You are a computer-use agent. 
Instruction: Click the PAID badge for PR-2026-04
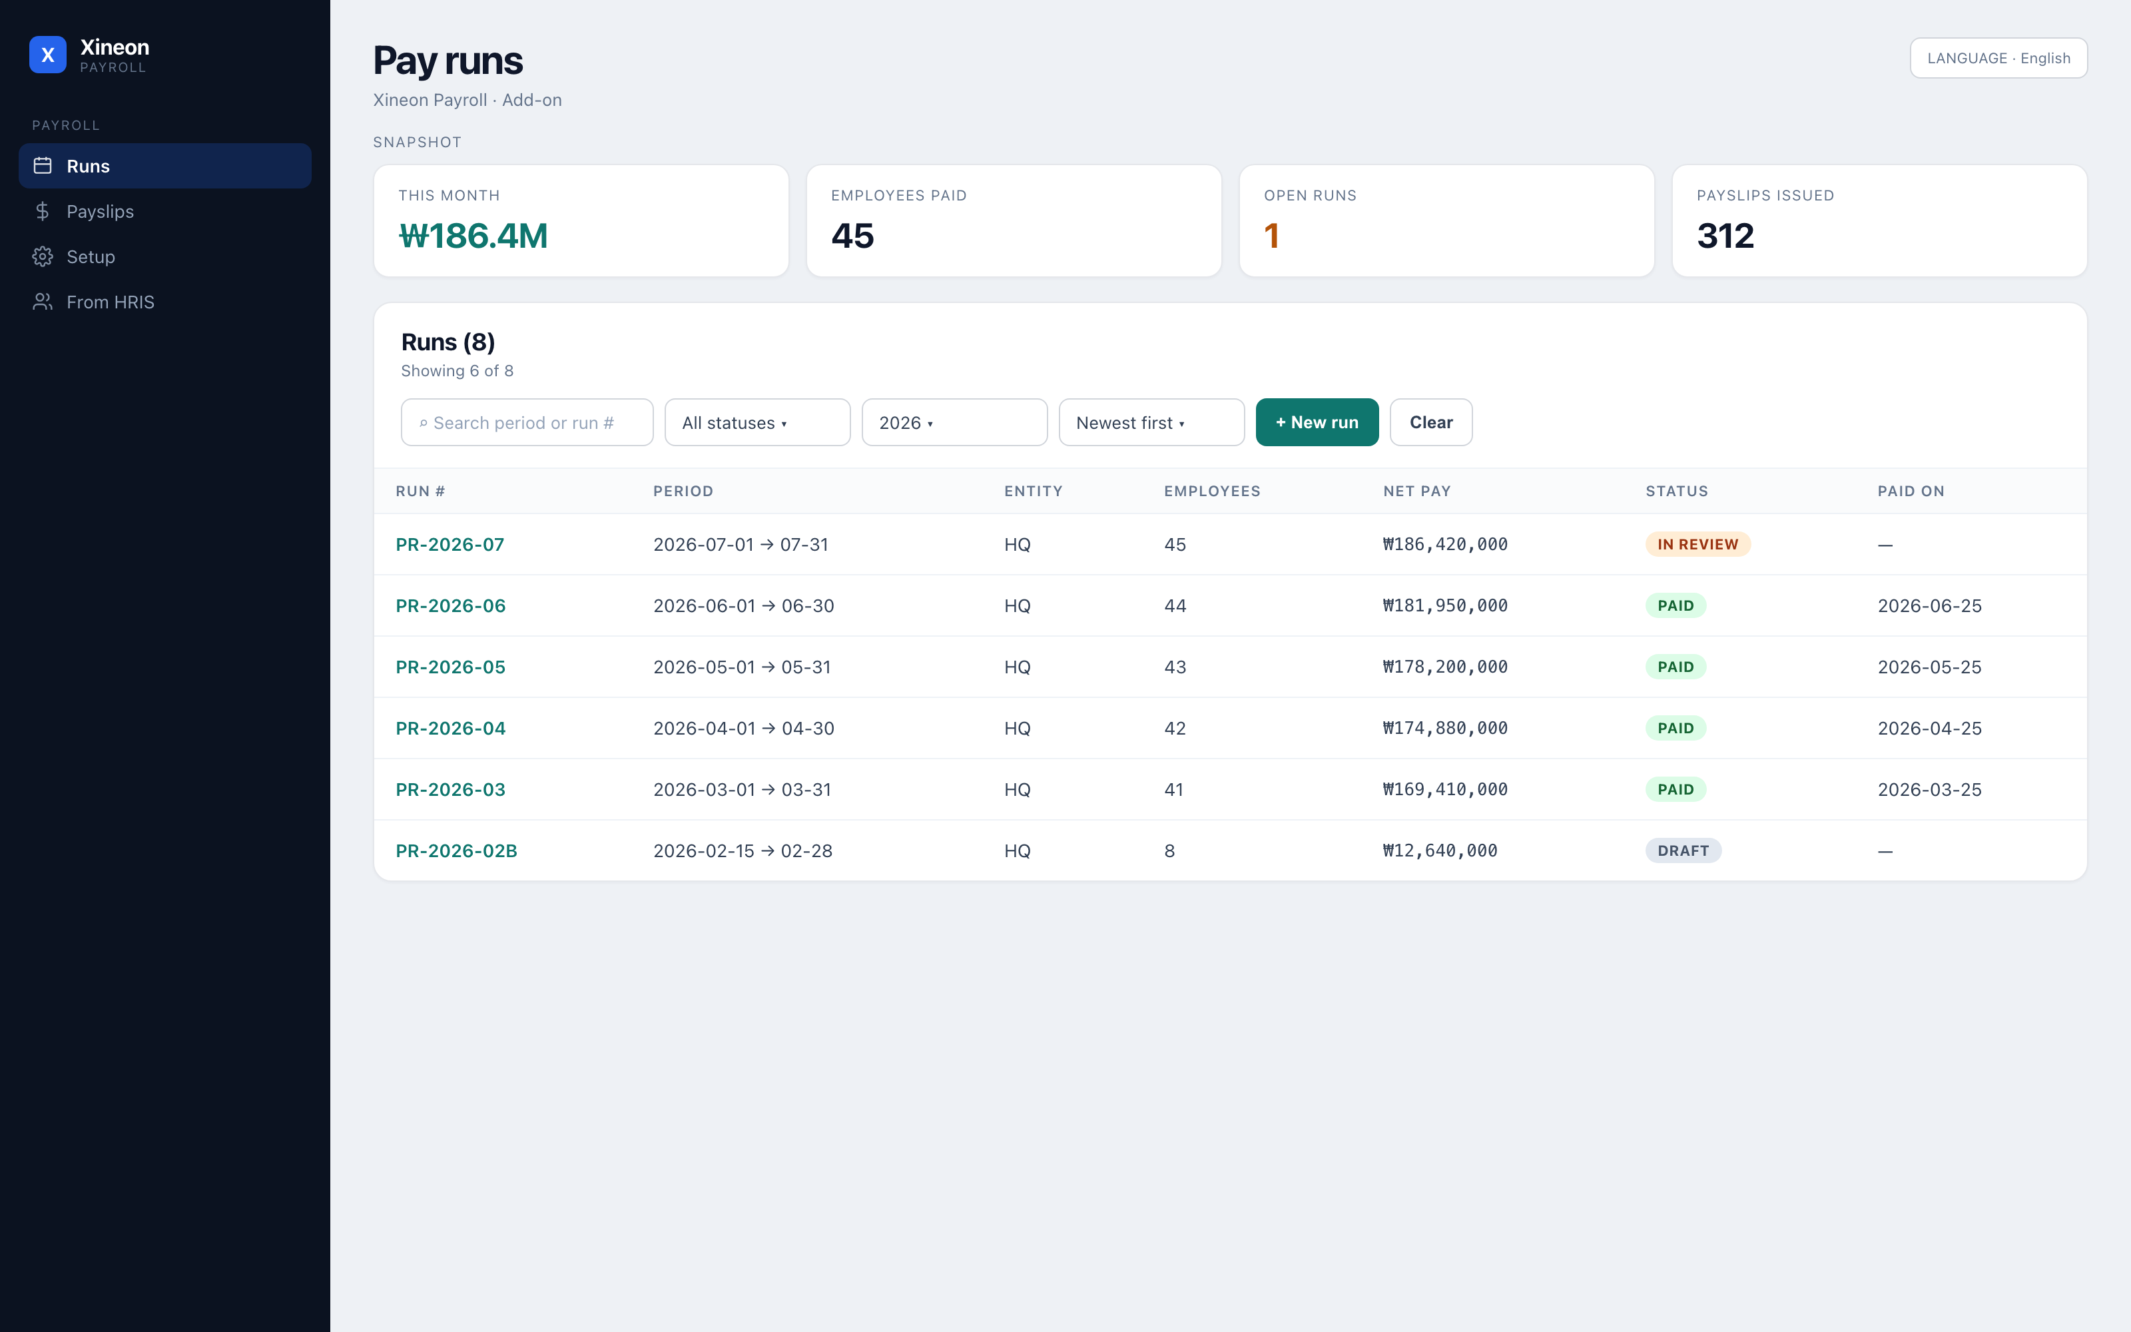point(1675,729)
